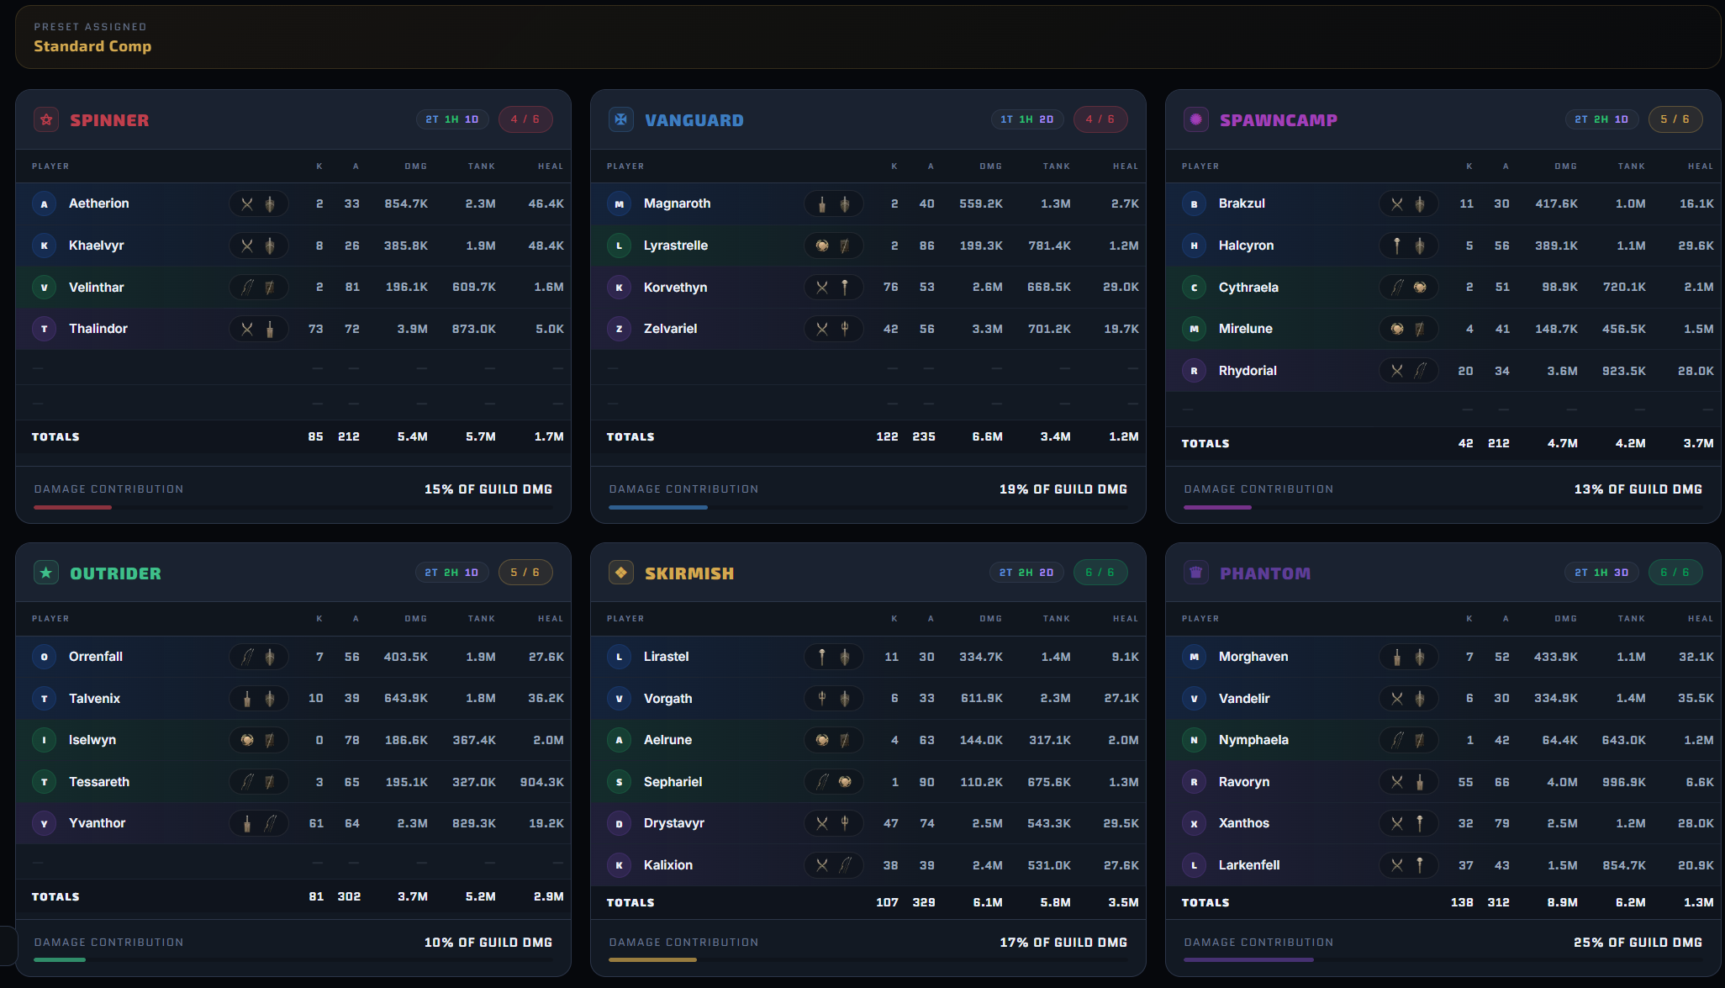
Task: Open Larkenfell's weapon loadout icons
Action: point(1409,865)
